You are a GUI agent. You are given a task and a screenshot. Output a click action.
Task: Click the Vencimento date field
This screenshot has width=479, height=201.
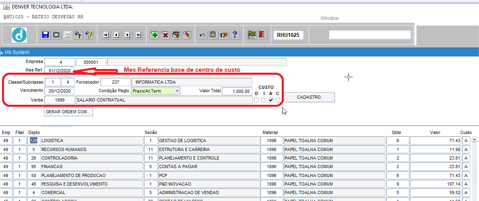tap(60, 91)
